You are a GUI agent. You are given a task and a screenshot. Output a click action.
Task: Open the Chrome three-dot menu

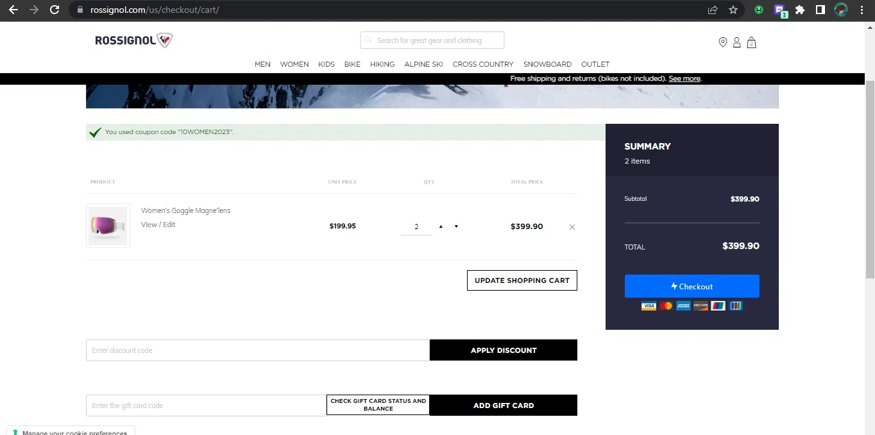(x=862, y=10)
